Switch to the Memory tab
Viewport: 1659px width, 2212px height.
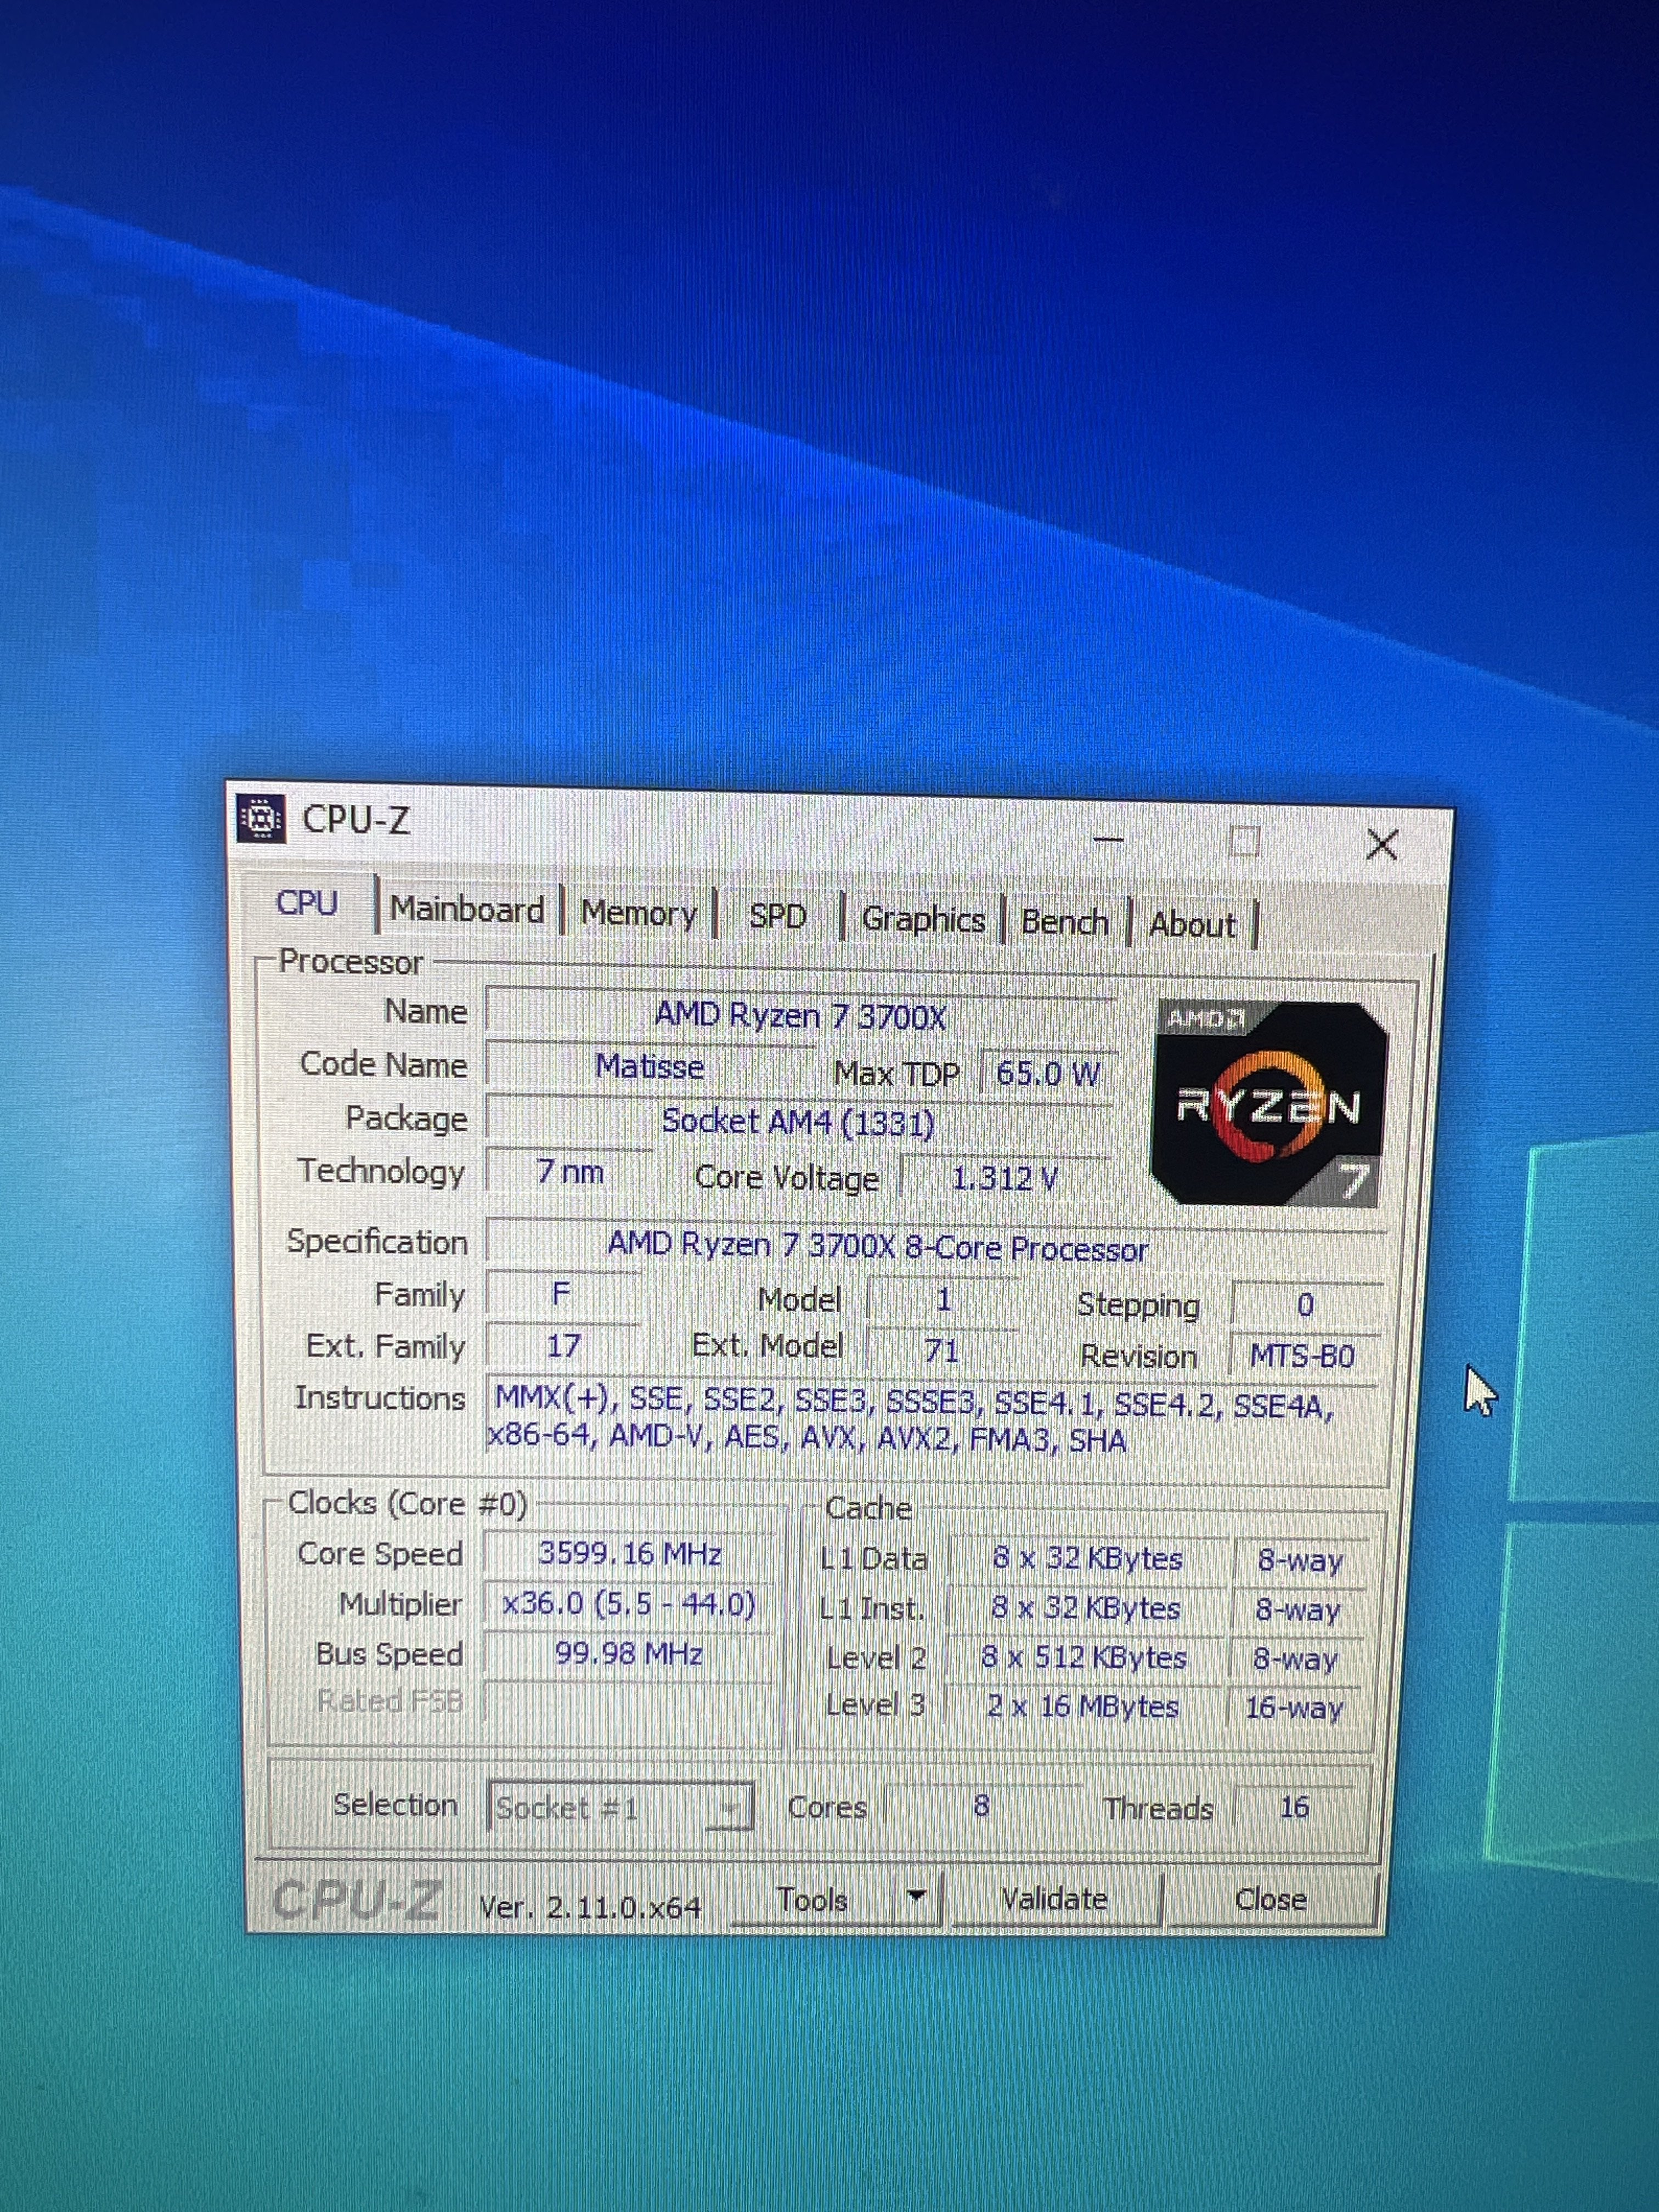click(x=638, y=913)
